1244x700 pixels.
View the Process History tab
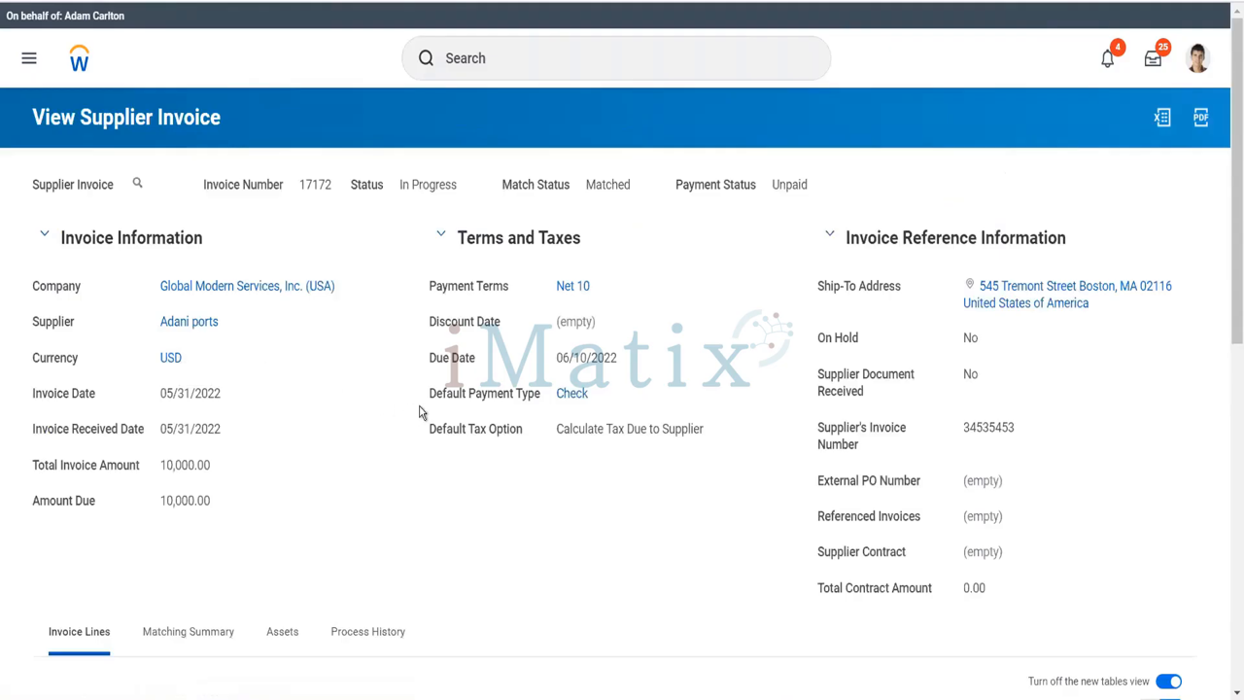coord(367,632)
